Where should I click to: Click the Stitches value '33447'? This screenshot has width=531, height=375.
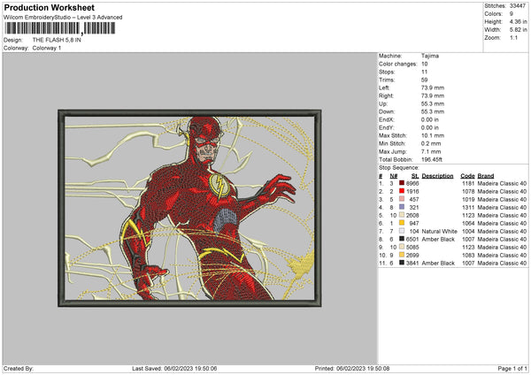[x=518, y=6]
